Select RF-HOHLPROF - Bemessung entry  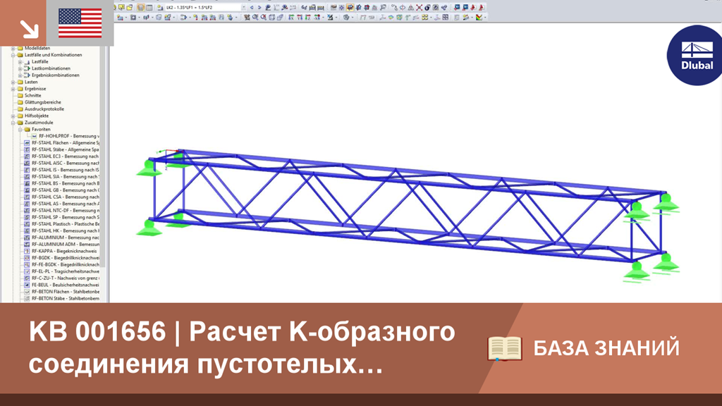pyautogui.click(x=68, y=136)
